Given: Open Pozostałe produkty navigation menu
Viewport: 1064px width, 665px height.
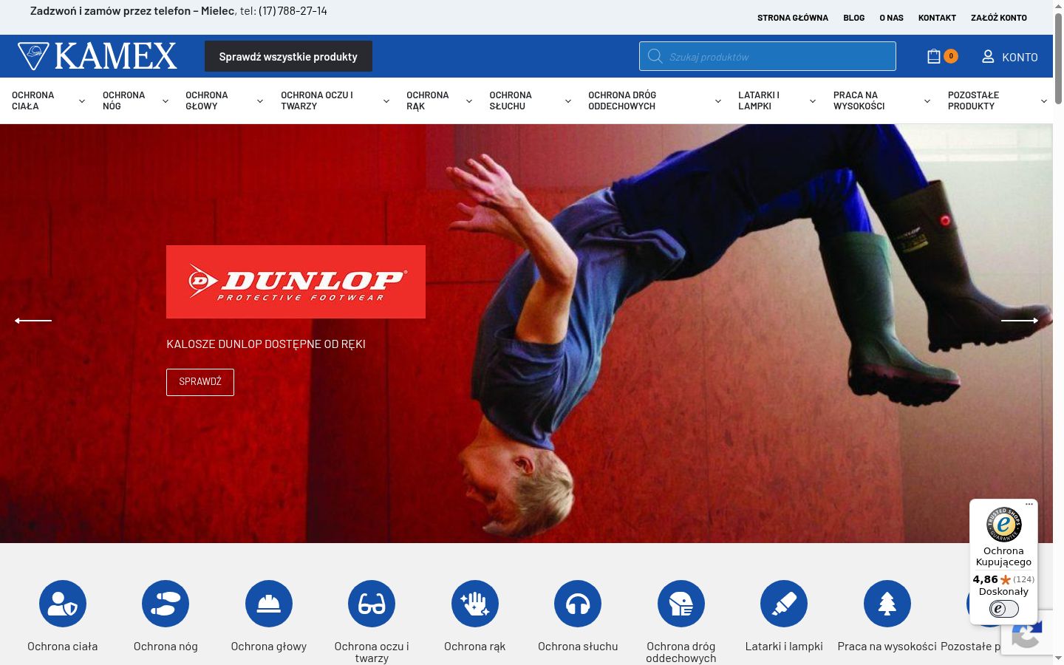Looking at the screenshot, I should coord(973,100).
